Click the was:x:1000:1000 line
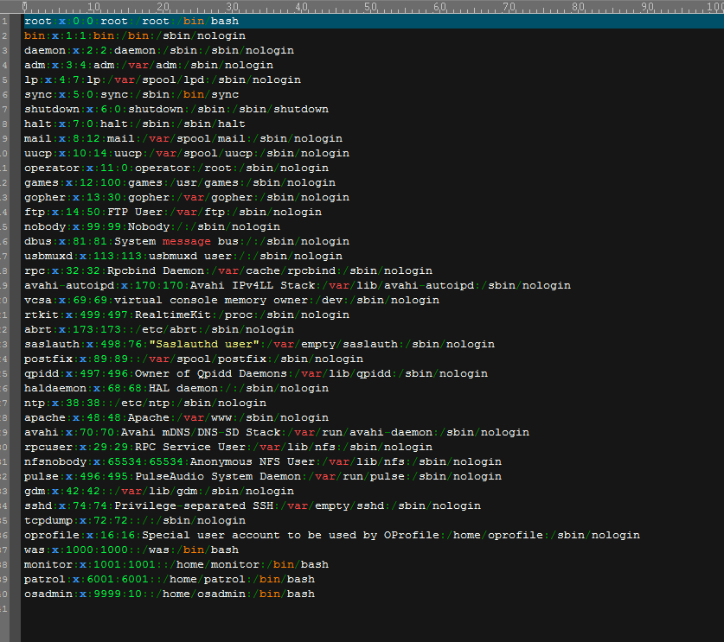This screenshot has height=642, width=724. 131,550
